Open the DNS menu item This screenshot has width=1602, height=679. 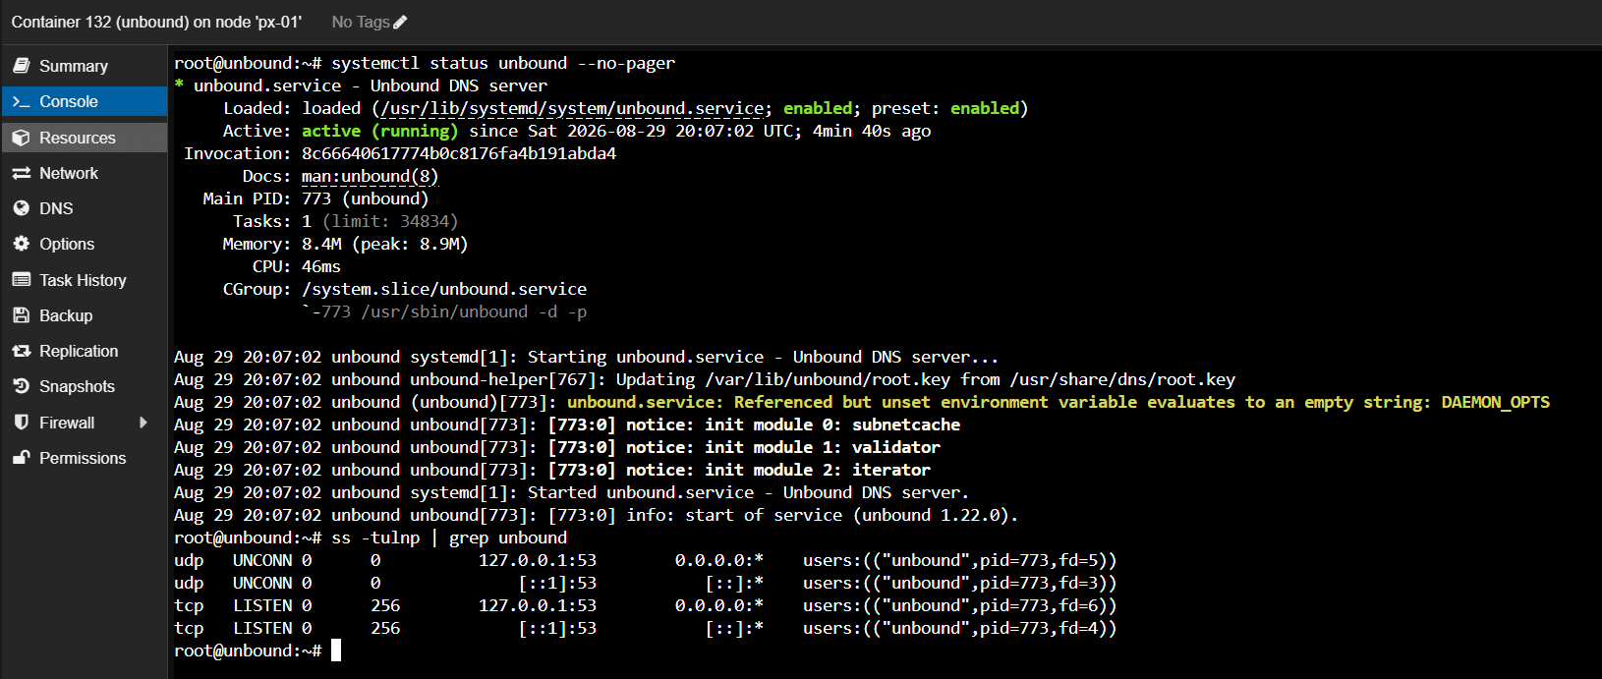[84, 208]
